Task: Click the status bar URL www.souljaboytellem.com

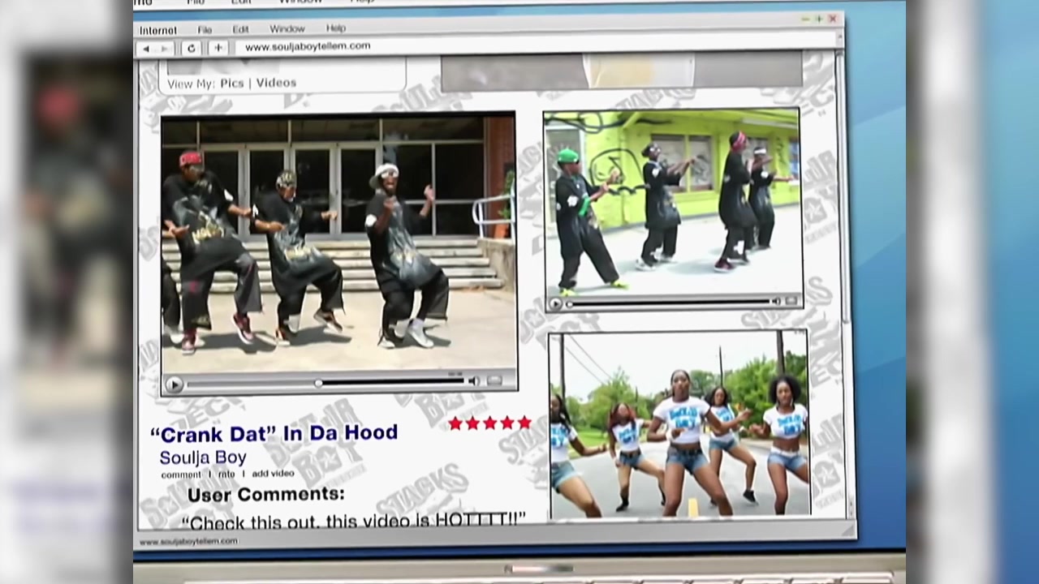Action: point(188,541)
